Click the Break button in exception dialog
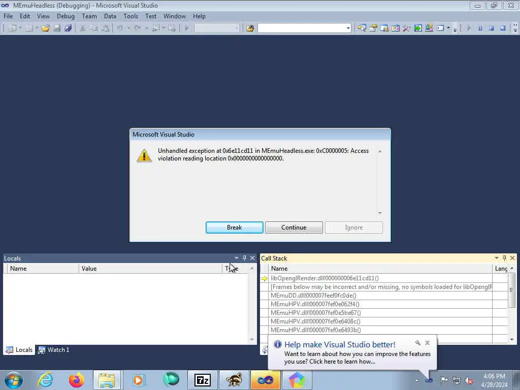This screenshot has height=390, width=520. click(235, 227)
